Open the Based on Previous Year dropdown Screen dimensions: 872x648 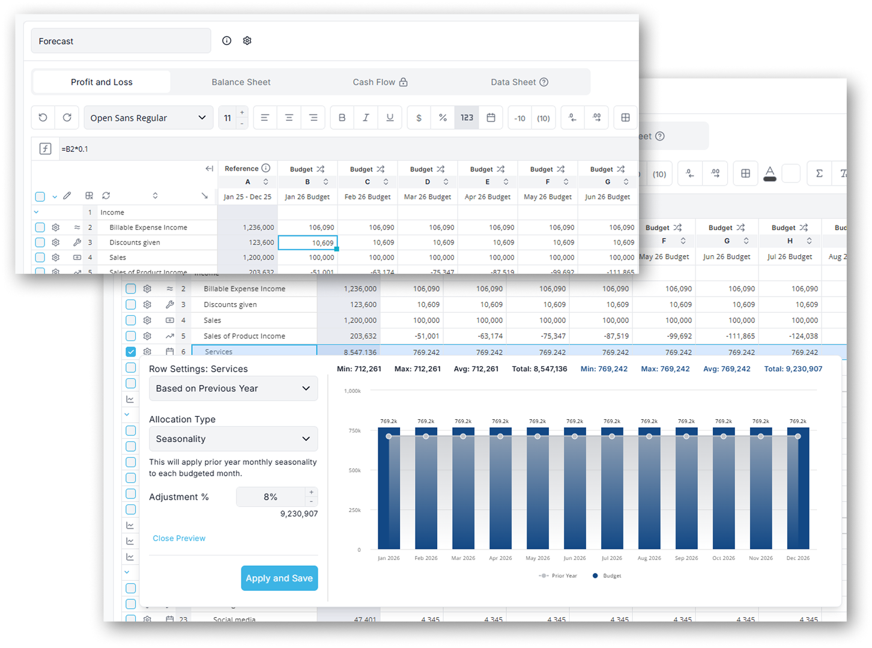pyautogui.click(x=233, y=389)
